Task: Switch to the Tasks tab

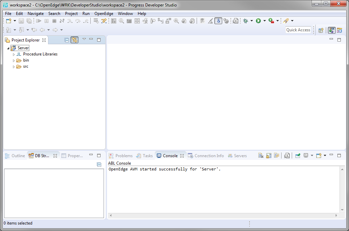Action: tap(145, 156)
